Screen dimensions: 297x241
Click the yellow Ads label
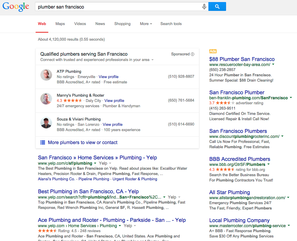tap(213, 51)
